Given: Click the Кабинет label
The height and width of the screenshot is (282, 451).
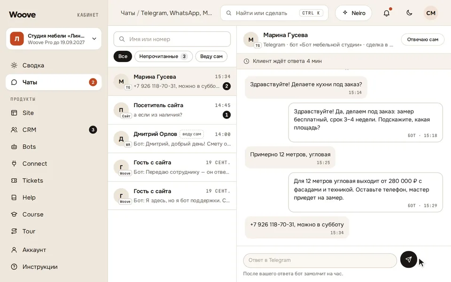Looking at the screenshot, I should pyautogui.click(x=88, y=15).
